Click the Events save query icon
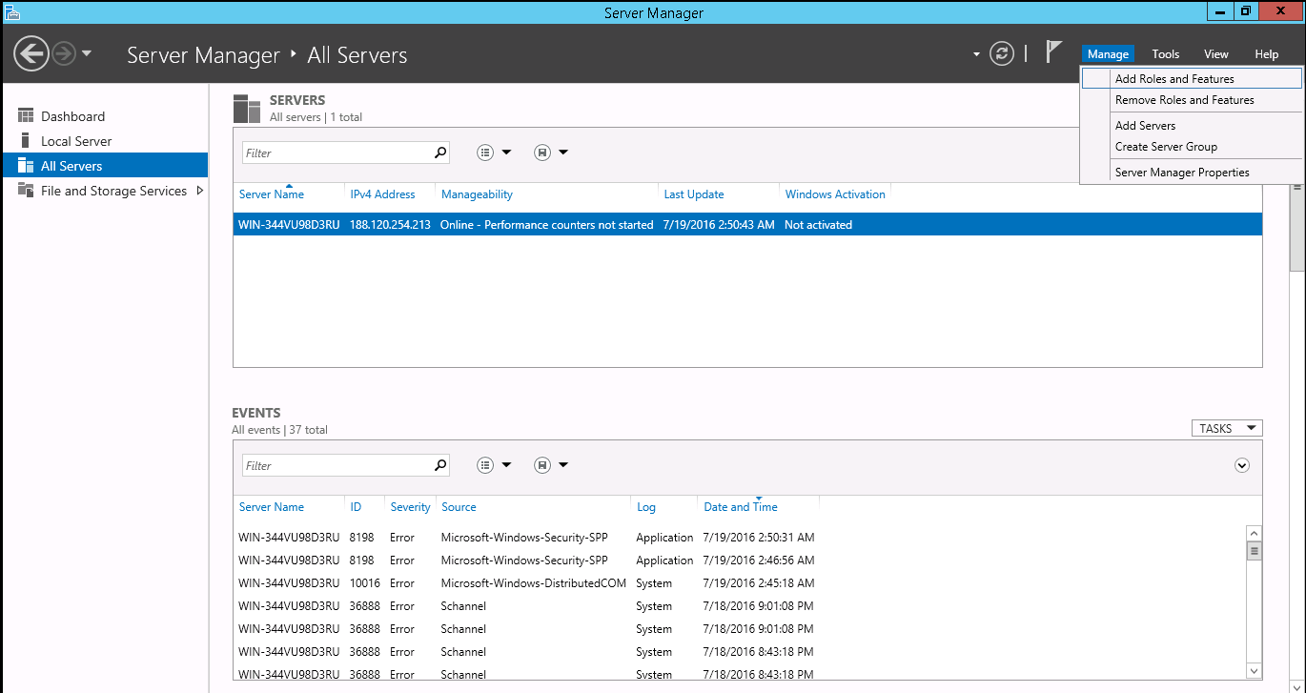The image size is (1306, 693). click(542, 465)
